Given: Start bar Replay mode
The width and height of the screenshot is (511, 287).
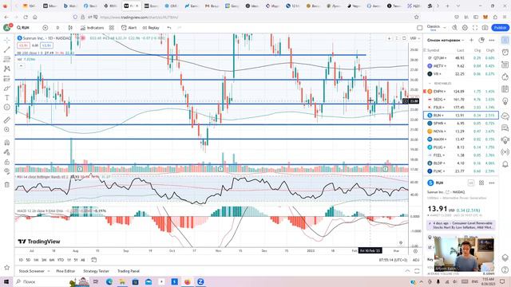Looking at the screenshot, I should pyautogui.click(x=151, y=28).
